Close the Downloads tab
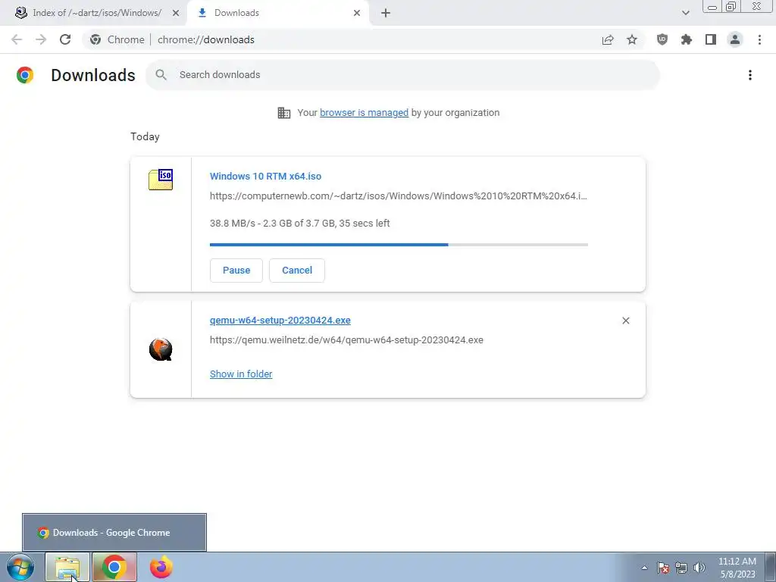The height and width of the screenshot is (582, 776). pos(357,13)
